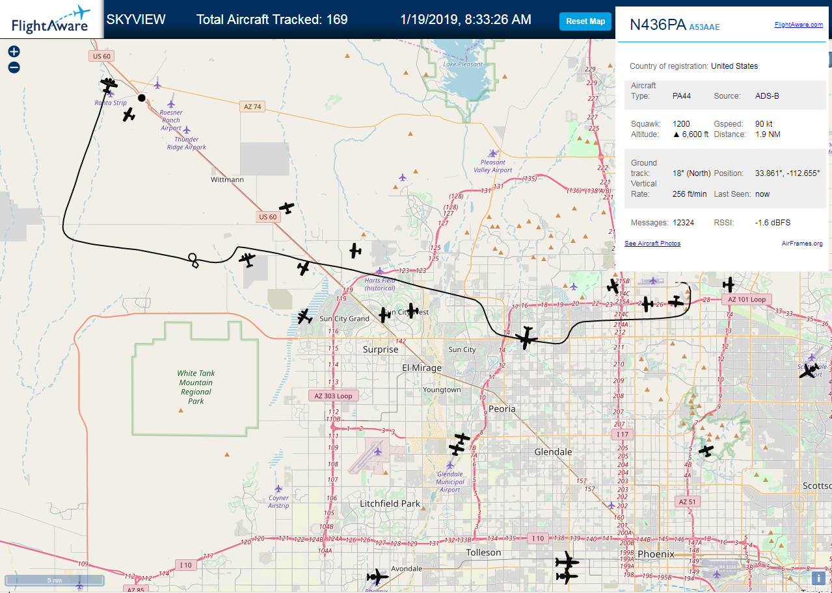This screenshot has height=593, width=832.
Task: Click the squawk value 1200
Action: click(681, 123)
